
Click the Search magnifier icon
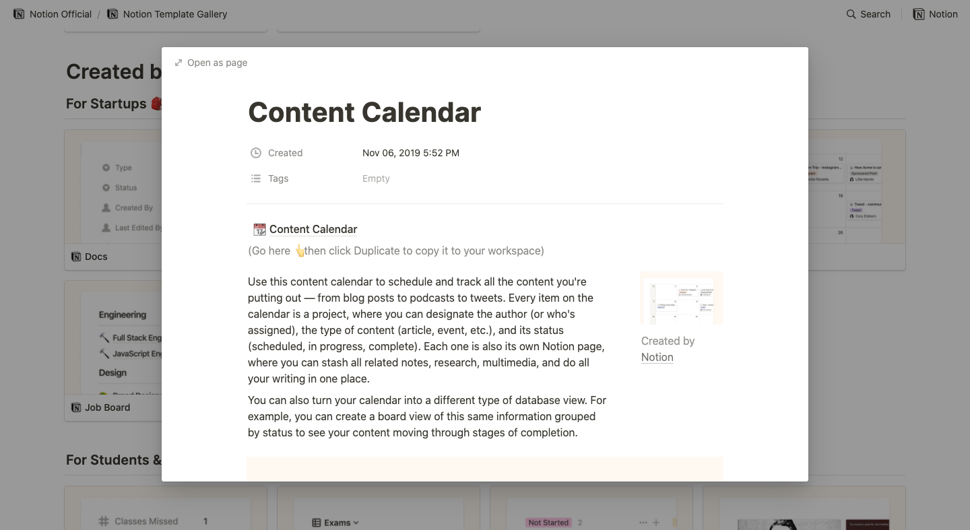(851, 14)
